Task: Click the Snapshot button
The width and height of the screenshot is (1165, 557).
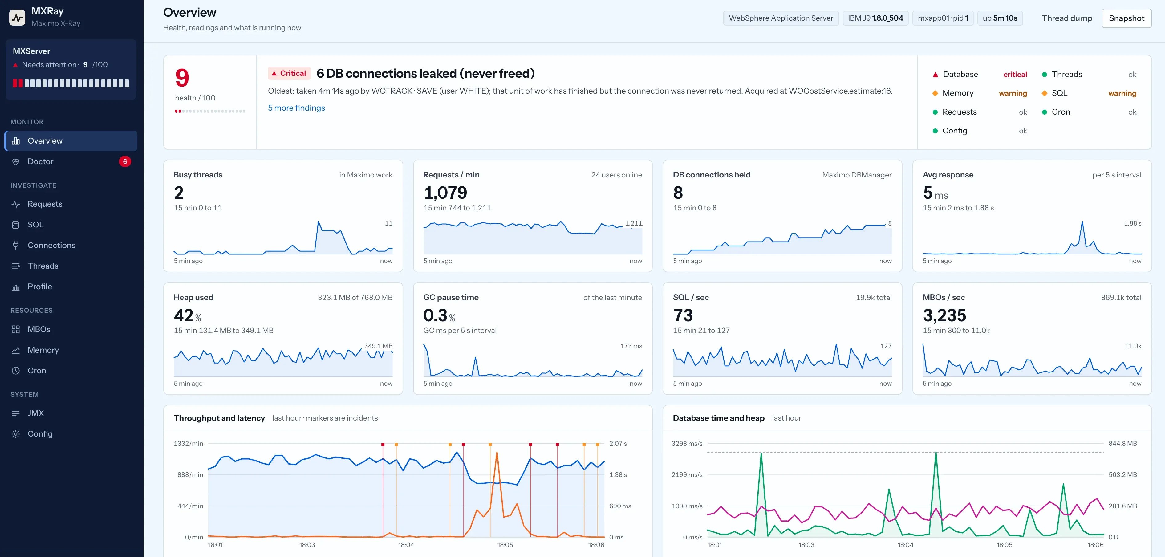Action: point(1126,18)
